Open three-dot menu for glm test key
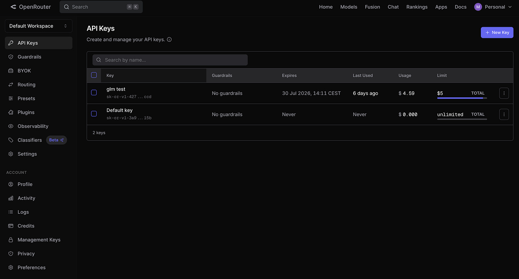 [504, 93]
